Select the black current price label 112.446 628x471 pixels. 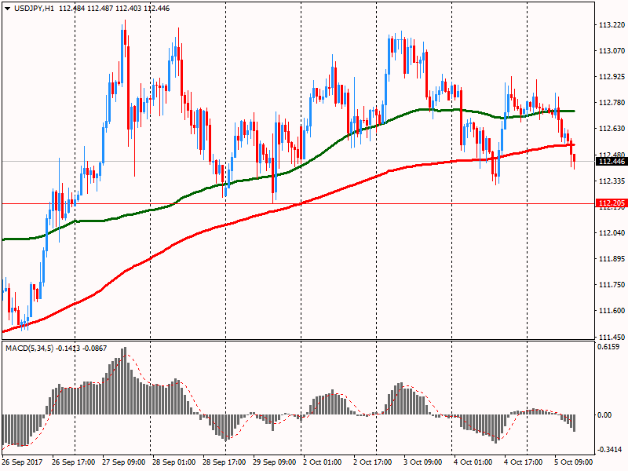tap(612, 162)
